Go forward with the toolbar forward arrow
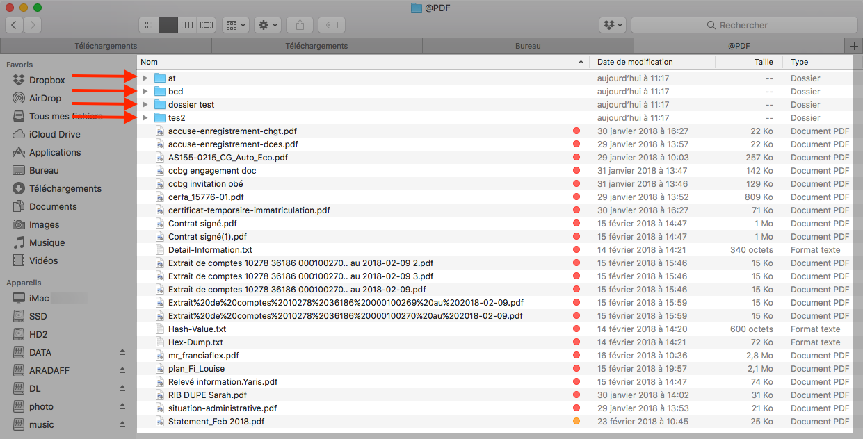The height and width of the screenshot is (439, 863). (32, 25)
